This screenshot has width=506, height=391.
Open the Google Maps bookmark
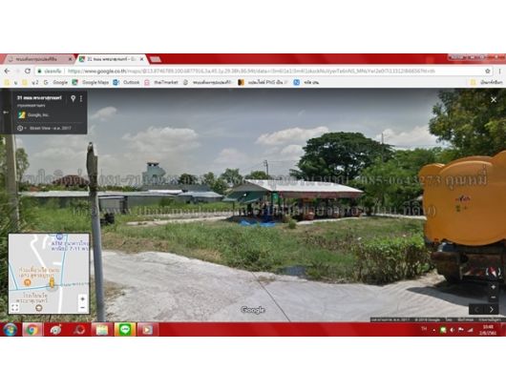(91, 82)
